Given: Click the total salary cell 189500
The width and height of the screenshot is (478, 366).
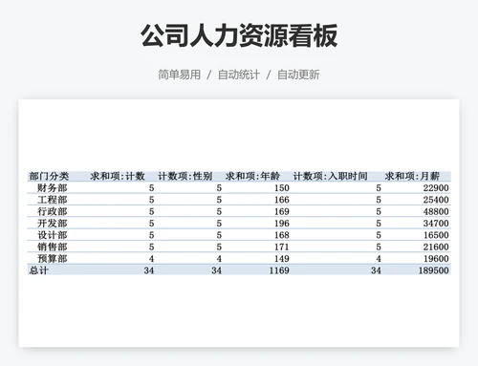Looking at the screenshot, I should point(433,270).
